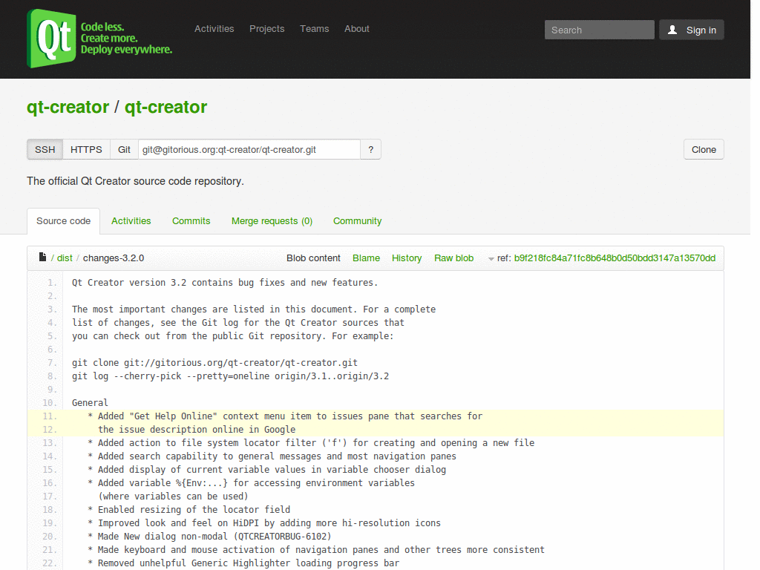Open Activities in the top navigation

click(214, 29)
